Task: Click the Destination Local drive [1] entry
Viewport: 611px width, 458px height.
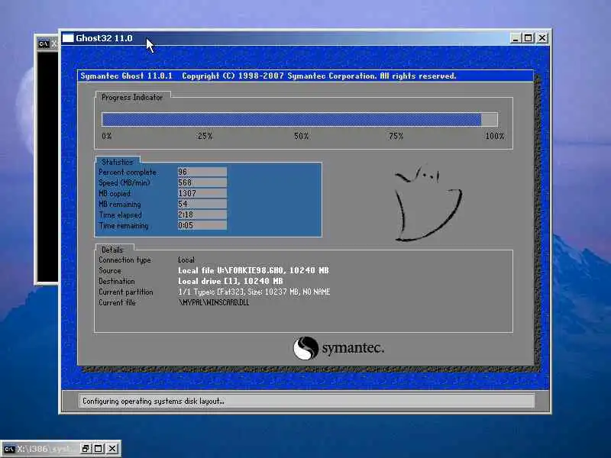Action: coord(231,281)
